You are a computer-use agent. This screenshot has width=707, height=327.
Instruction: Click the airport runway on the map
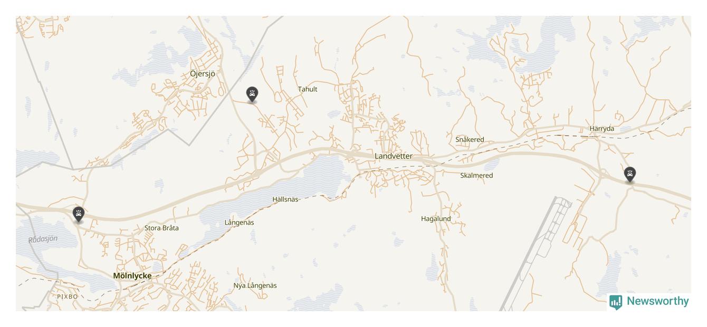pyautogui.click(x=528, y=253)
